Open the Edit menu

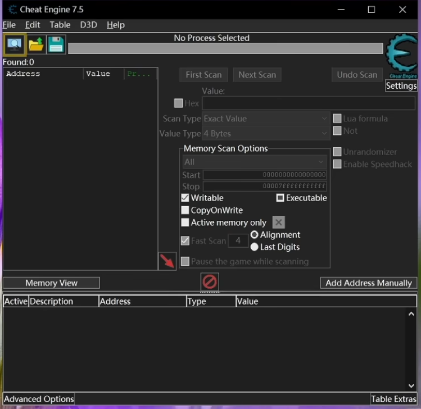click(33, 25)
